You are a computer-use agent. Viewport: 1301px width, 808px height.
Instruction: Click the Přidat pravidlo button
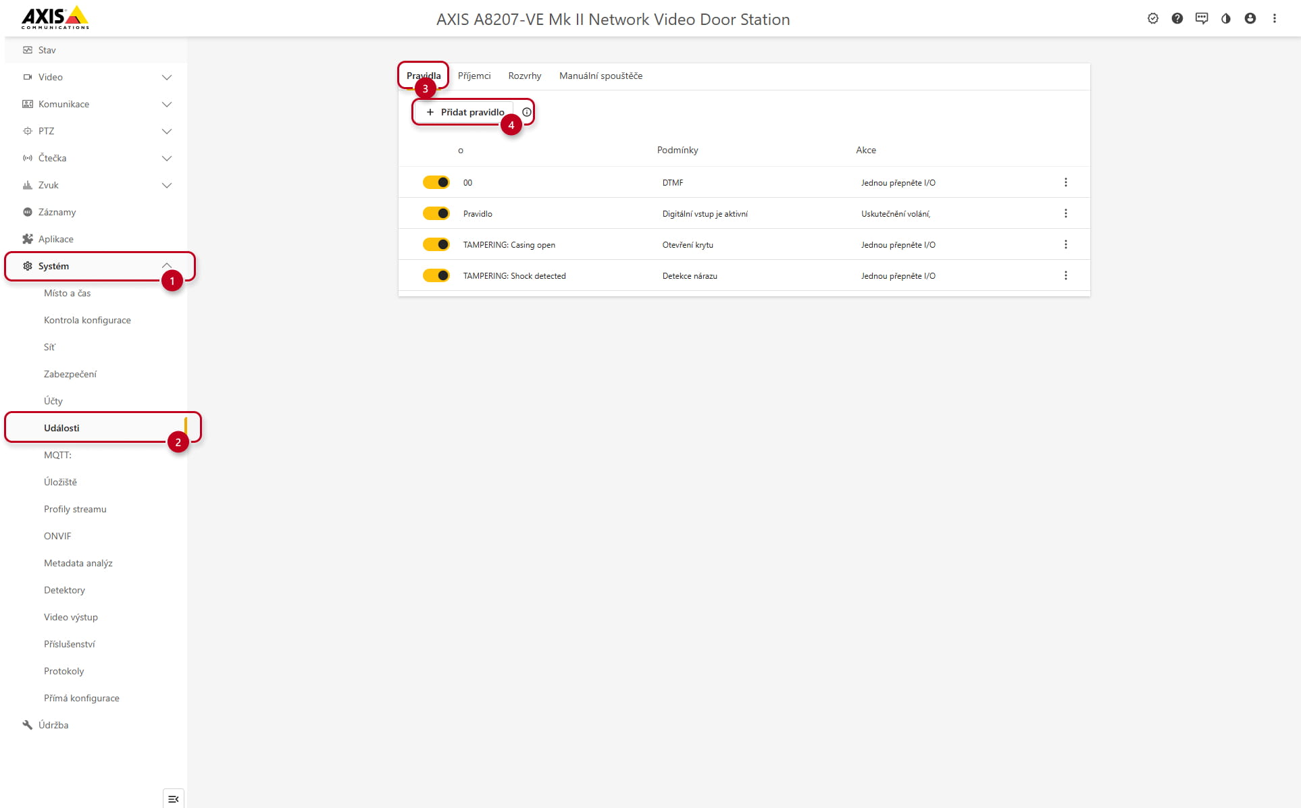[x=465, y=112]
